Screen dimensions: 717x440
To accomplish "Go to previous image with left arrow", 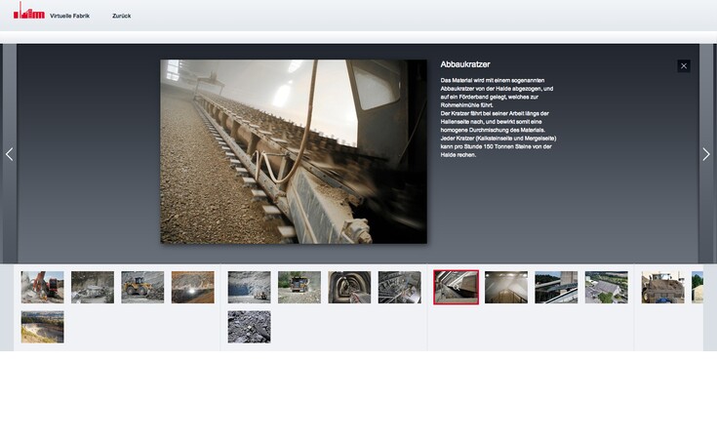I will [x=9, y=154].
